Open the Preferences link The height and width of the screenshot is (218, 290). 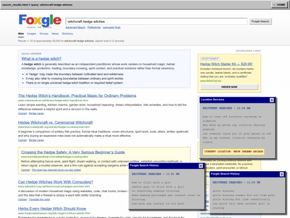click(x=94, y=27)
